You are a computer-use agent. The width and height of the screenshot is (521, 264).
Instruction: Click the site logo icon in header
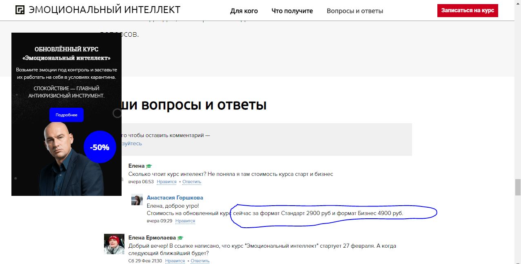coord(20,10)
